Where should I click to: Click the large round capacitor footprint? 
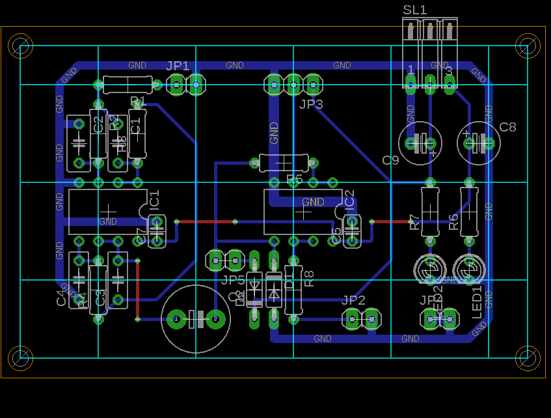[195, 320]
